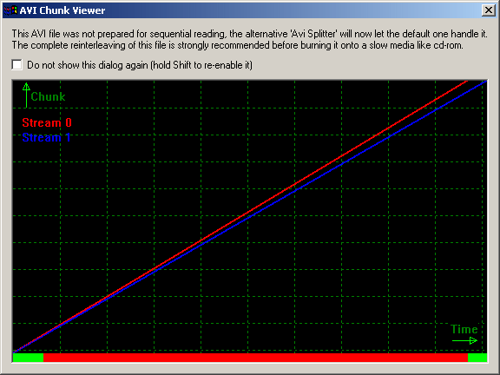The height and width of the screenshot is (375, 500).
Task: Click the Chunk axis label text
Action: tap(48, 96)
